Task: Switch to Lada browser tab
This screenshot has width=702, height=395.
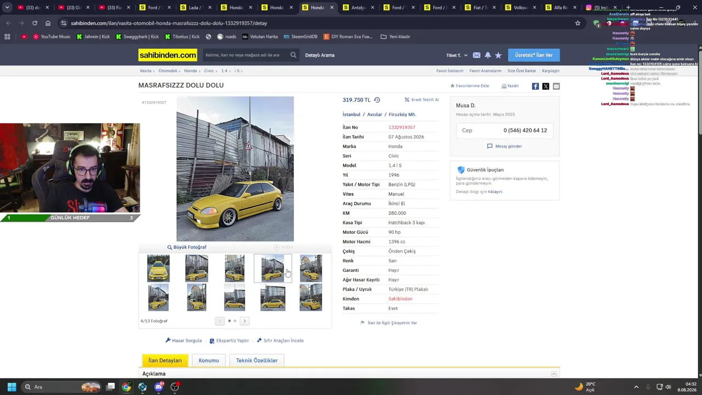Action: coord(196,8)
